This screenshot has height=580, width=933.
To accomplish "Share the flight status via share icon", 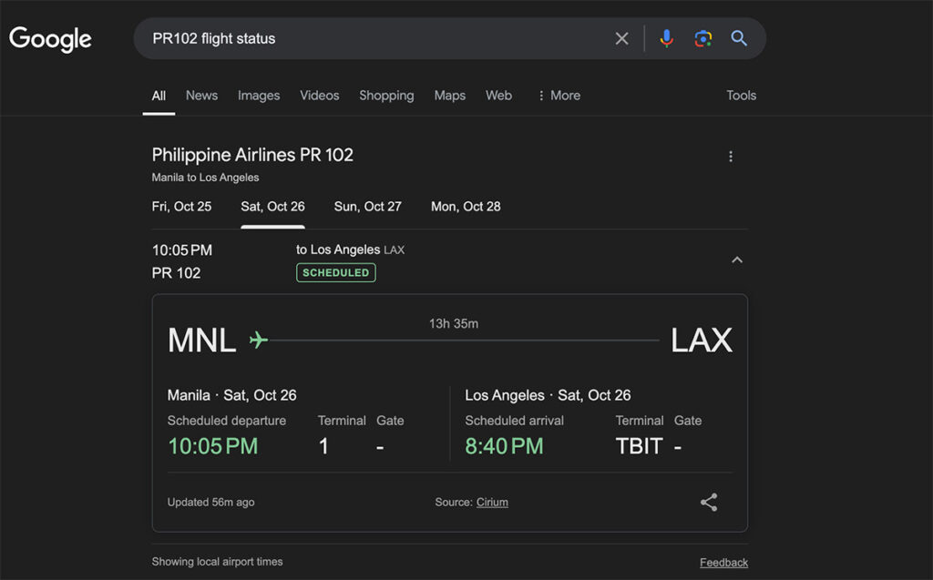I will (709, 502).
